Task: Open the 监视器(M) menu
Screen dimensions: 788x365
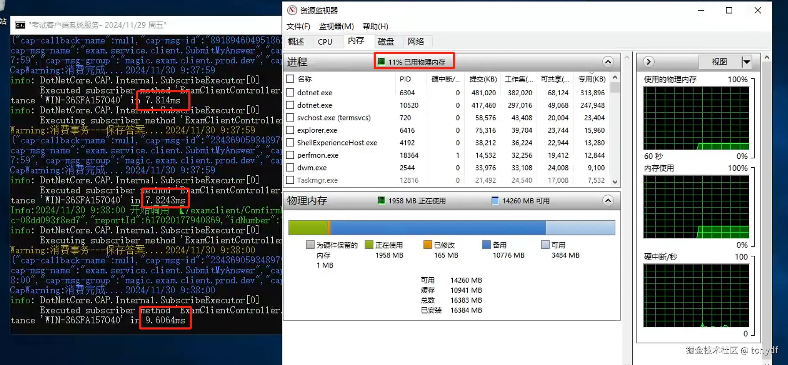Action: coord(336,26)
